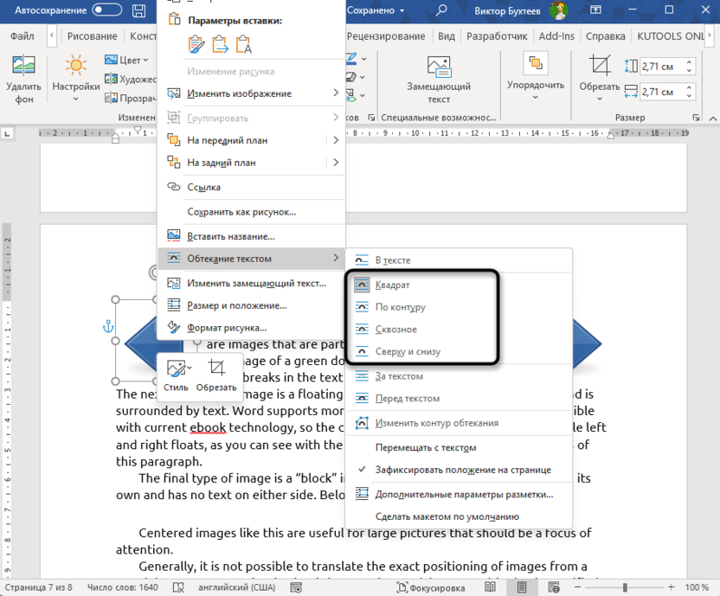Open the Обтекание текстом submenu
The image size is (720, 596).
[251, 259]
